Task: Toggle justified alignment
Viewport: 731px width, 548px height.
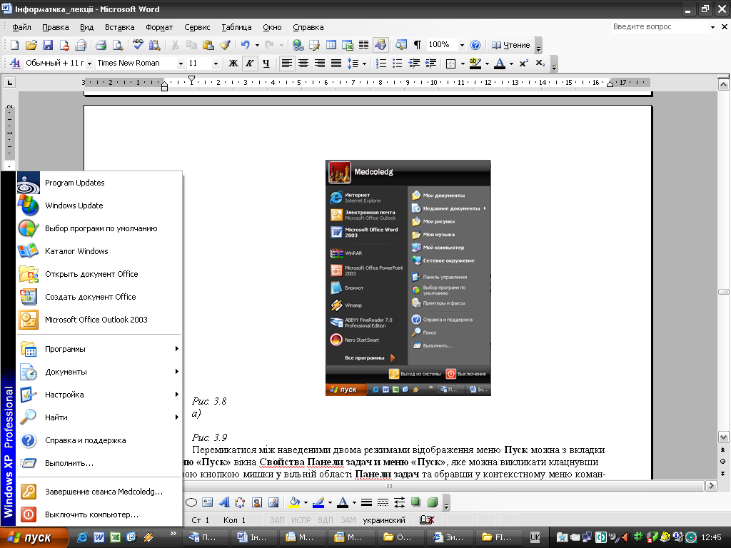Action: (x=336, y=64)
